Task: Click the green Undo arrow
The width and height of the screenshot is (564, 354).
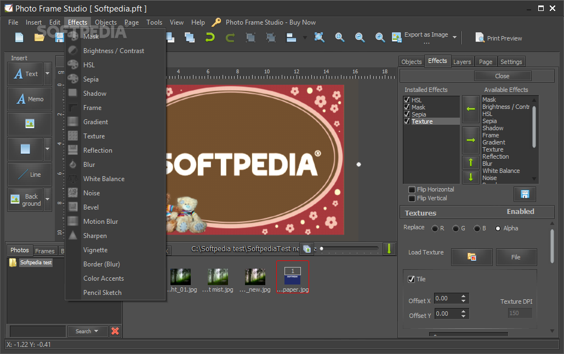Action: point(210,37)
